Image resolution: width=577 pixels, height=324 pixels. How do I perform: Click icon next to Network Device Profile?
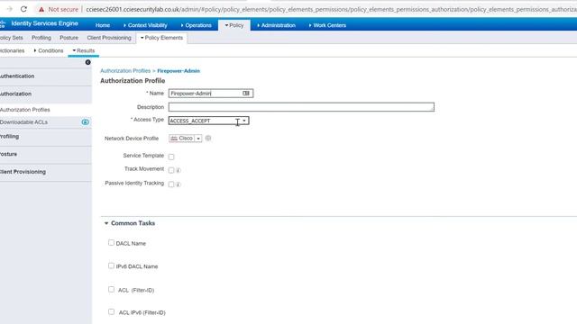pos(208,138)
